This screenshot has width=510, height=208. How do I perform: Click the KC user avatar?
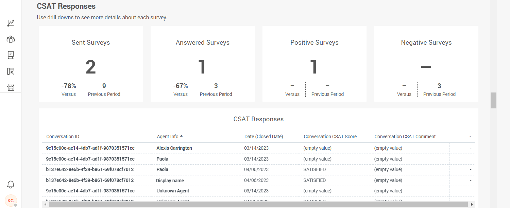coord(11,200)
